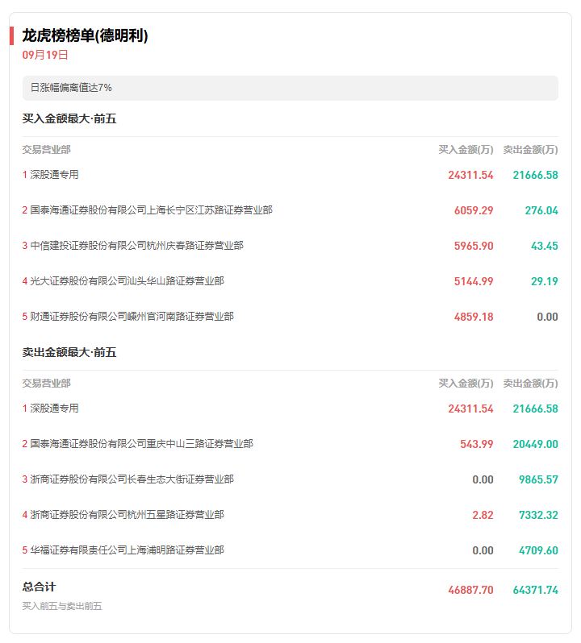Click the buy amount 6059.29
Screen dimensions: 581x643
[474, 210]
